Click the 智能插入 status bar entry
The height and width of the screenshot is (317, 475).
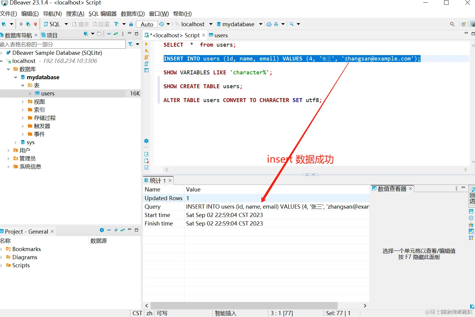pyautogui.click(x=226, y=313)
